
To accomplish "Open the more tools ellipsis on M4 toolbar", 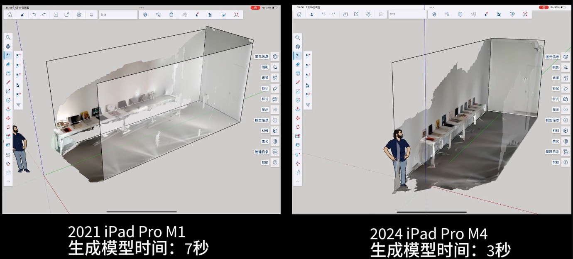I will pos(298,181).
